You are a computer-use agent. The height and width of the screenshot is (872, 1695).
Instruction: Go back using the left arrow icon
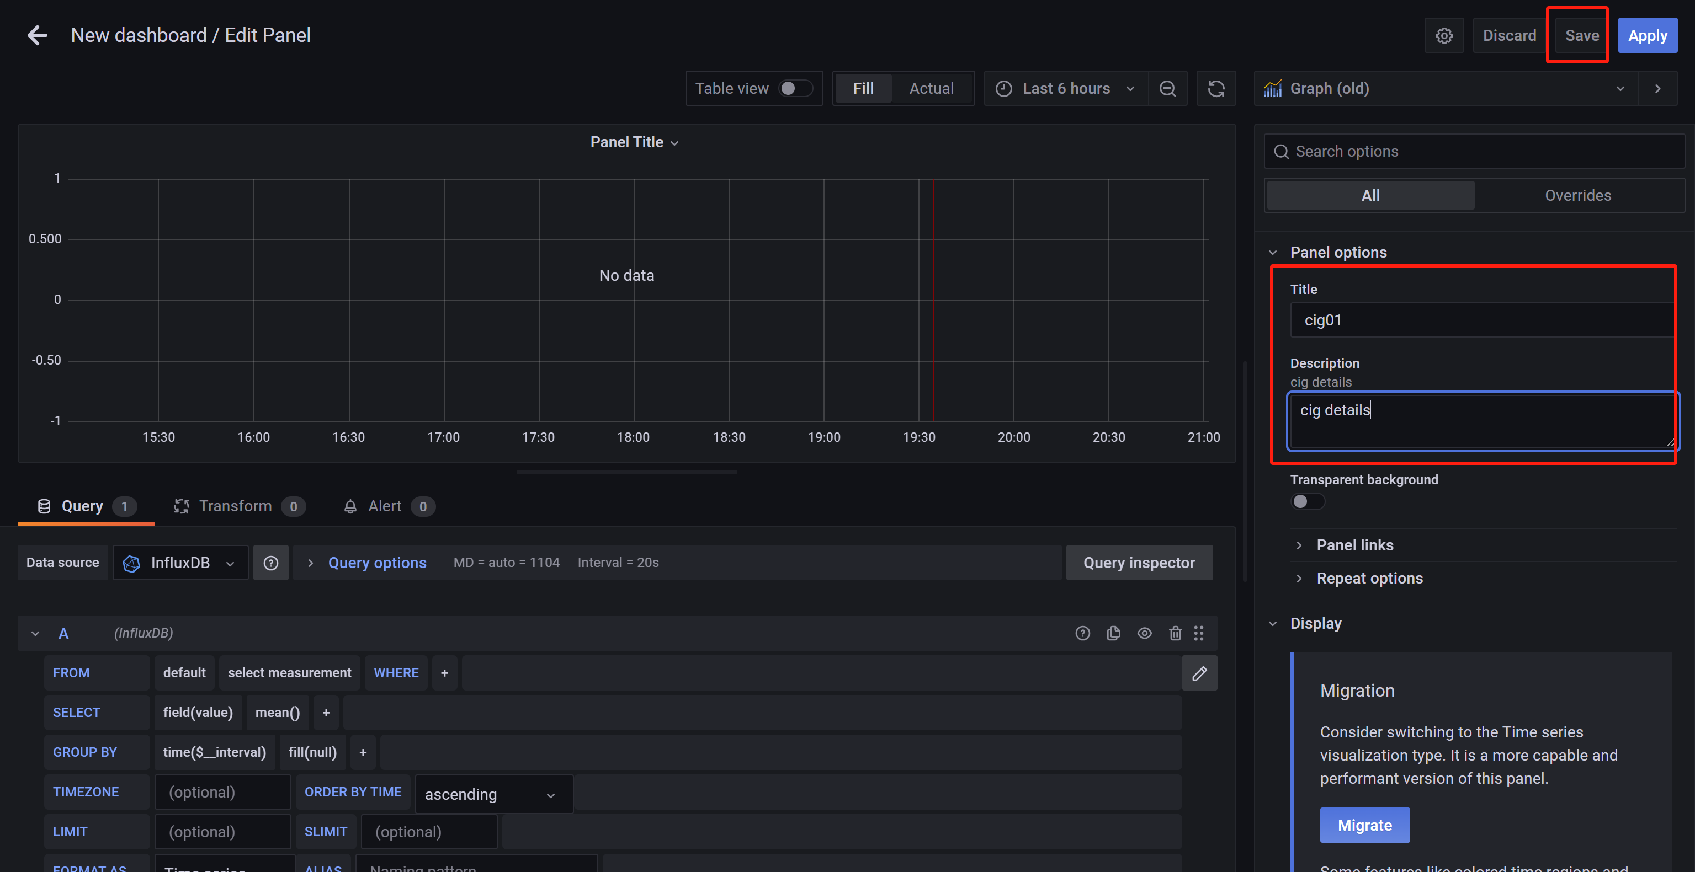[x=38, y=35]
